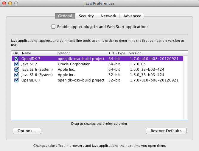This screenshot has width=199, height=151.
Task: Uncheck the 32-bit Java SE 6 (System) entry
Action: pyautogui.click(x=16, y=75)
